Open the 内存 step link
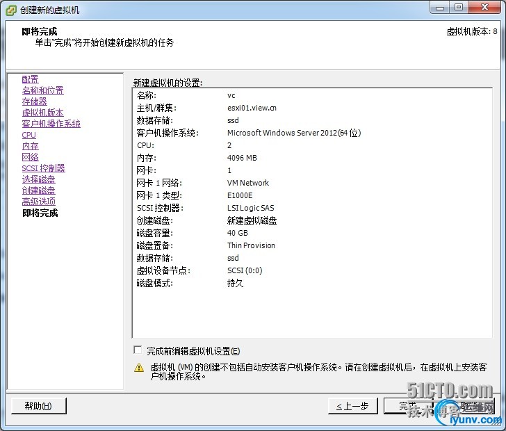The image size is (506, 431). point(30,146)
